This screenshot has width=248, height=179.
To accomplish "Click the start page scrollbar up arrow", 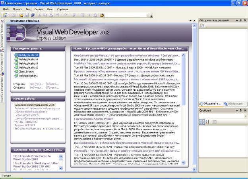I will point(194,25).
